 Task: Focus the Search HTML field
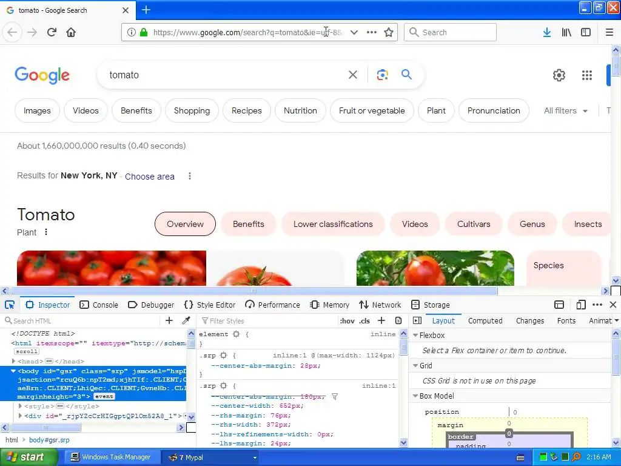point(83,320)
